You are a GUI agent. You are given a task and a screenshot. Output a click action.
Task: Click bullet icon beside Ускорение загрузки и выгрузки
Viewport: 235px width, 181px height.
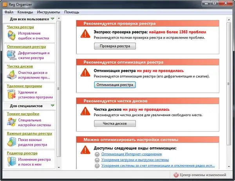97,160
